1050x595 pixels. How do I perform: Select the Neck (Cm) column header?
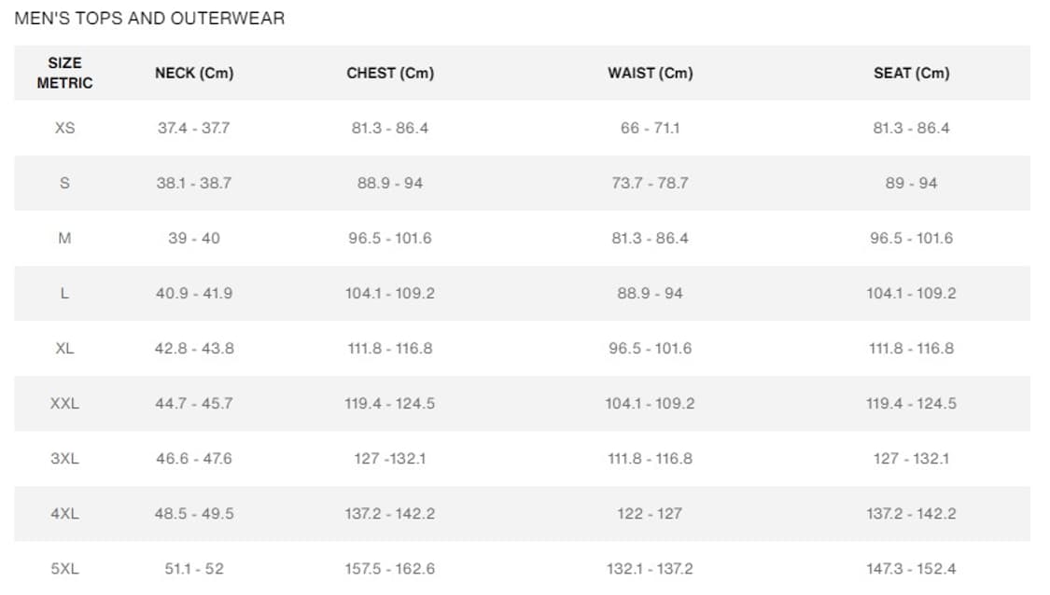pos(194,73)
